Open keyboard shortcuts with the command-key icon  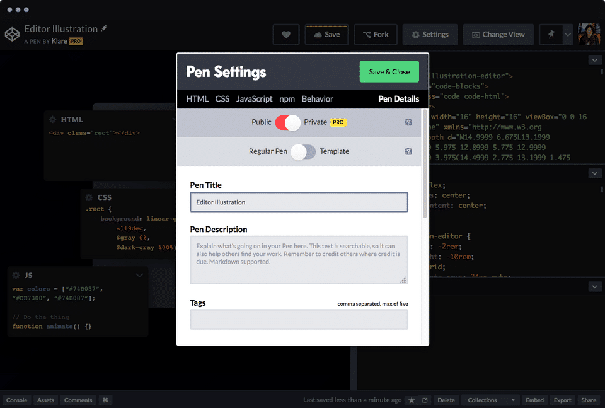click(106, 400)
